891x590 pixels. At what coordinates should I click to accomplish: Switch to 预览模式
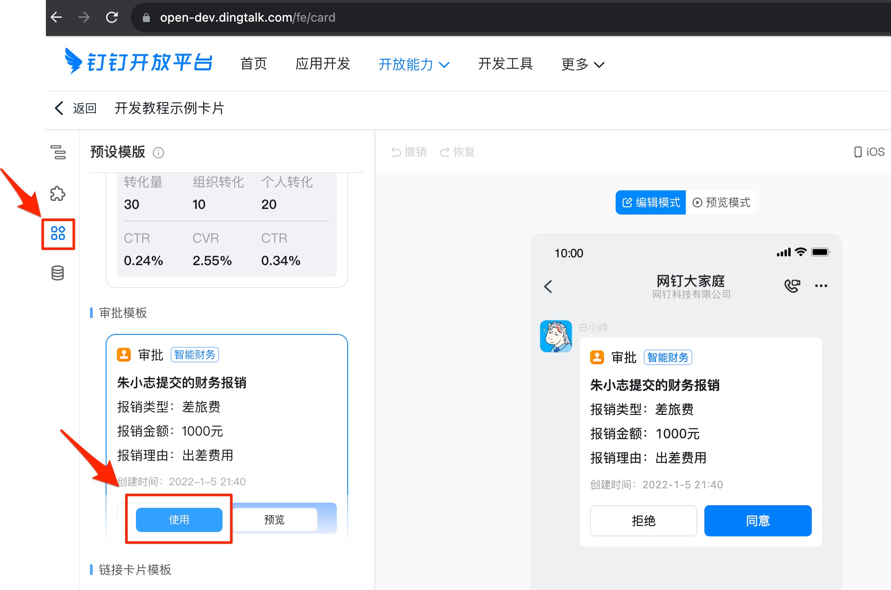pos(721,202)
